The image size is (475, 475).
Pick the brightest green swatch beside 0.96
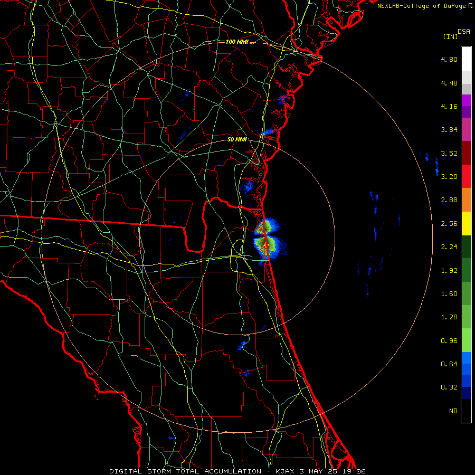[x=466, y=340]
